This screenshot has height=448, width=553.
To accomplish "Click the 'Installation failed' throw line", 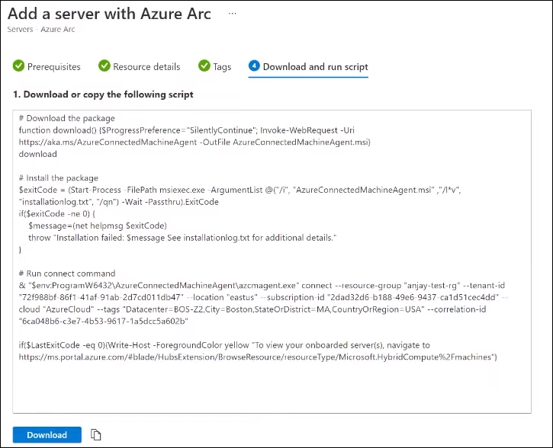I will (x=182, y=238).
